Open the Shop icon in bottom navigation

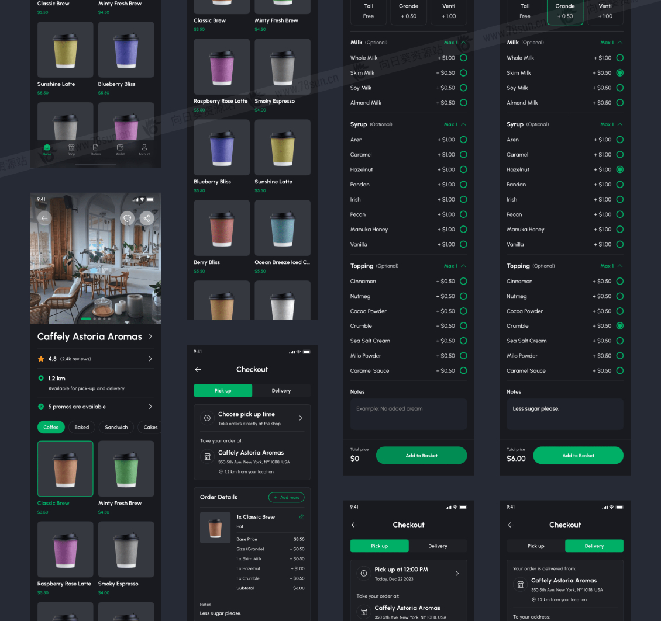click(x=71, y=149)
